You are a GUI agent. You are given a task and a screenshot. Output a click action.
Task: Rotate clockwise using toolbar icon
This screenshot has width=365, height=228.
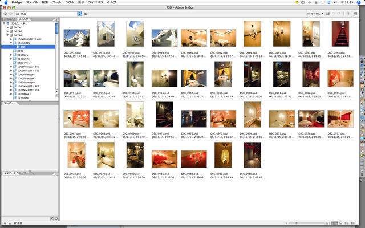pos(339,14)
